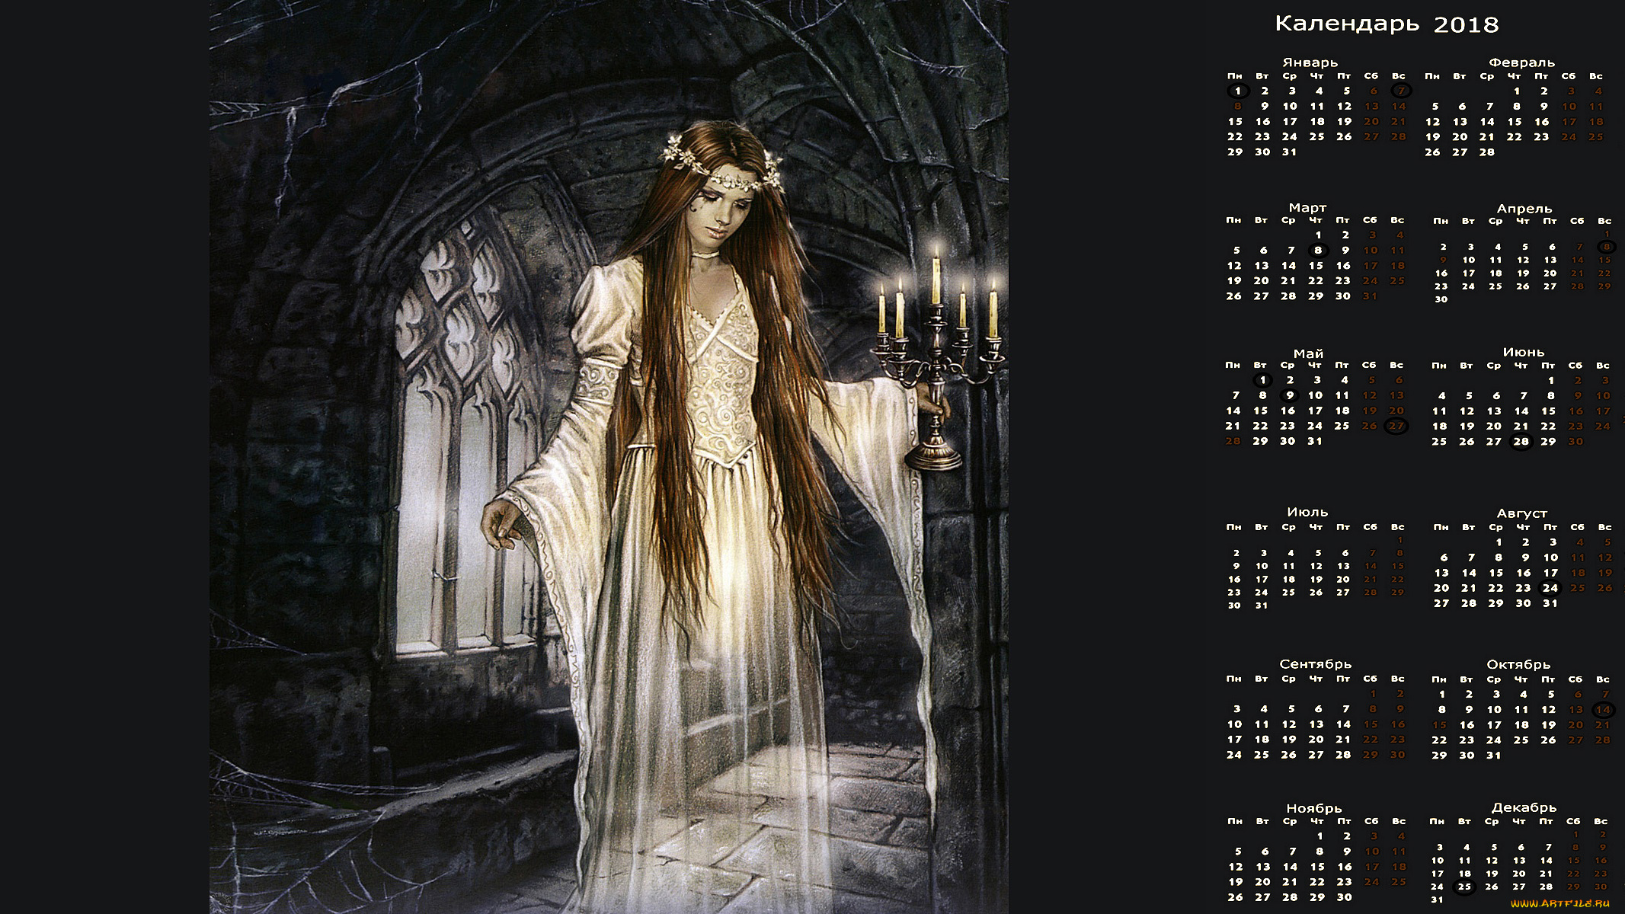Click the Ноябрь month heading
Image resolution: width=1625 pixels, height=914 pixels.
click(1314, 808)
